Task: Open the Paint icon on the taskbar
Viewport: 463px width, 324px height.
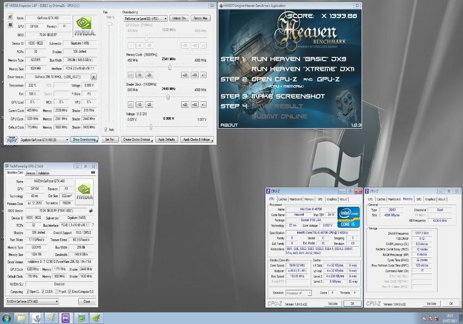Action: 51,318
